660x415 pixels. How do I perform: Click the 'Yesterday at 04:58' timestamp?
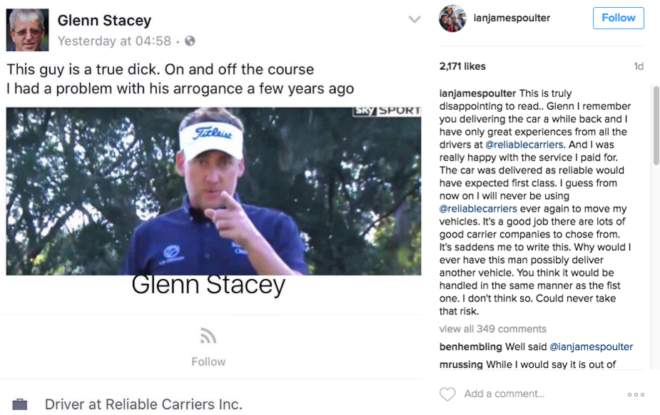114,41
